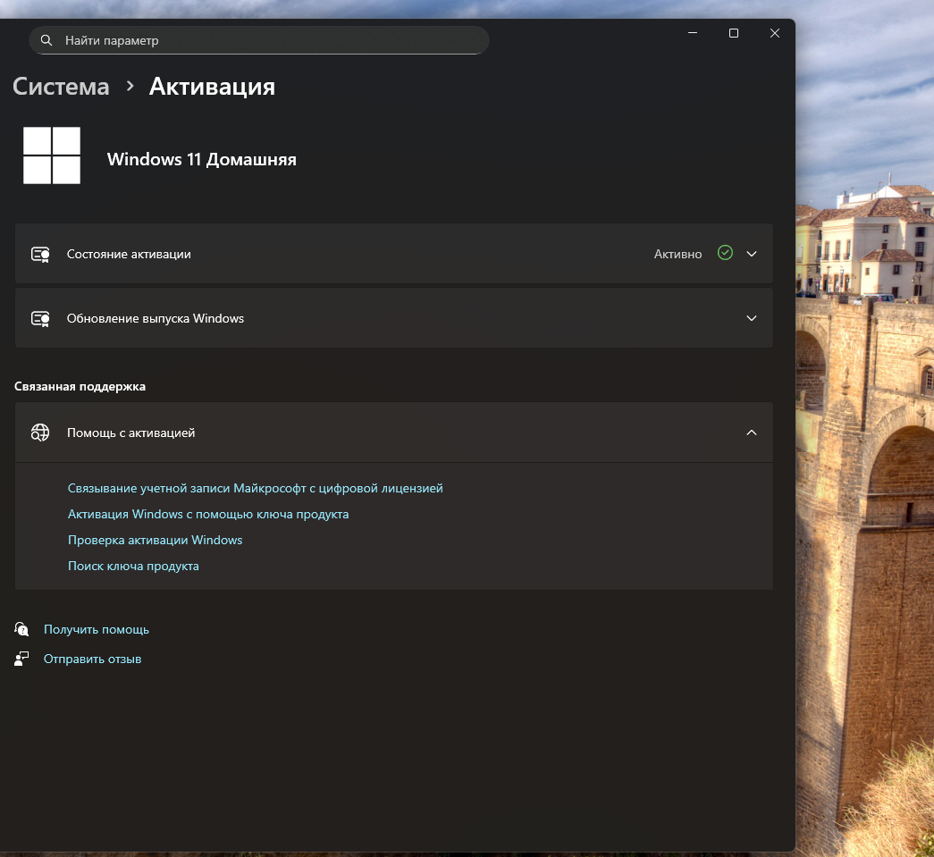Click the Windows logo beside Windows 11 Домашняя
934x857 pixels.
click(52, 155)
